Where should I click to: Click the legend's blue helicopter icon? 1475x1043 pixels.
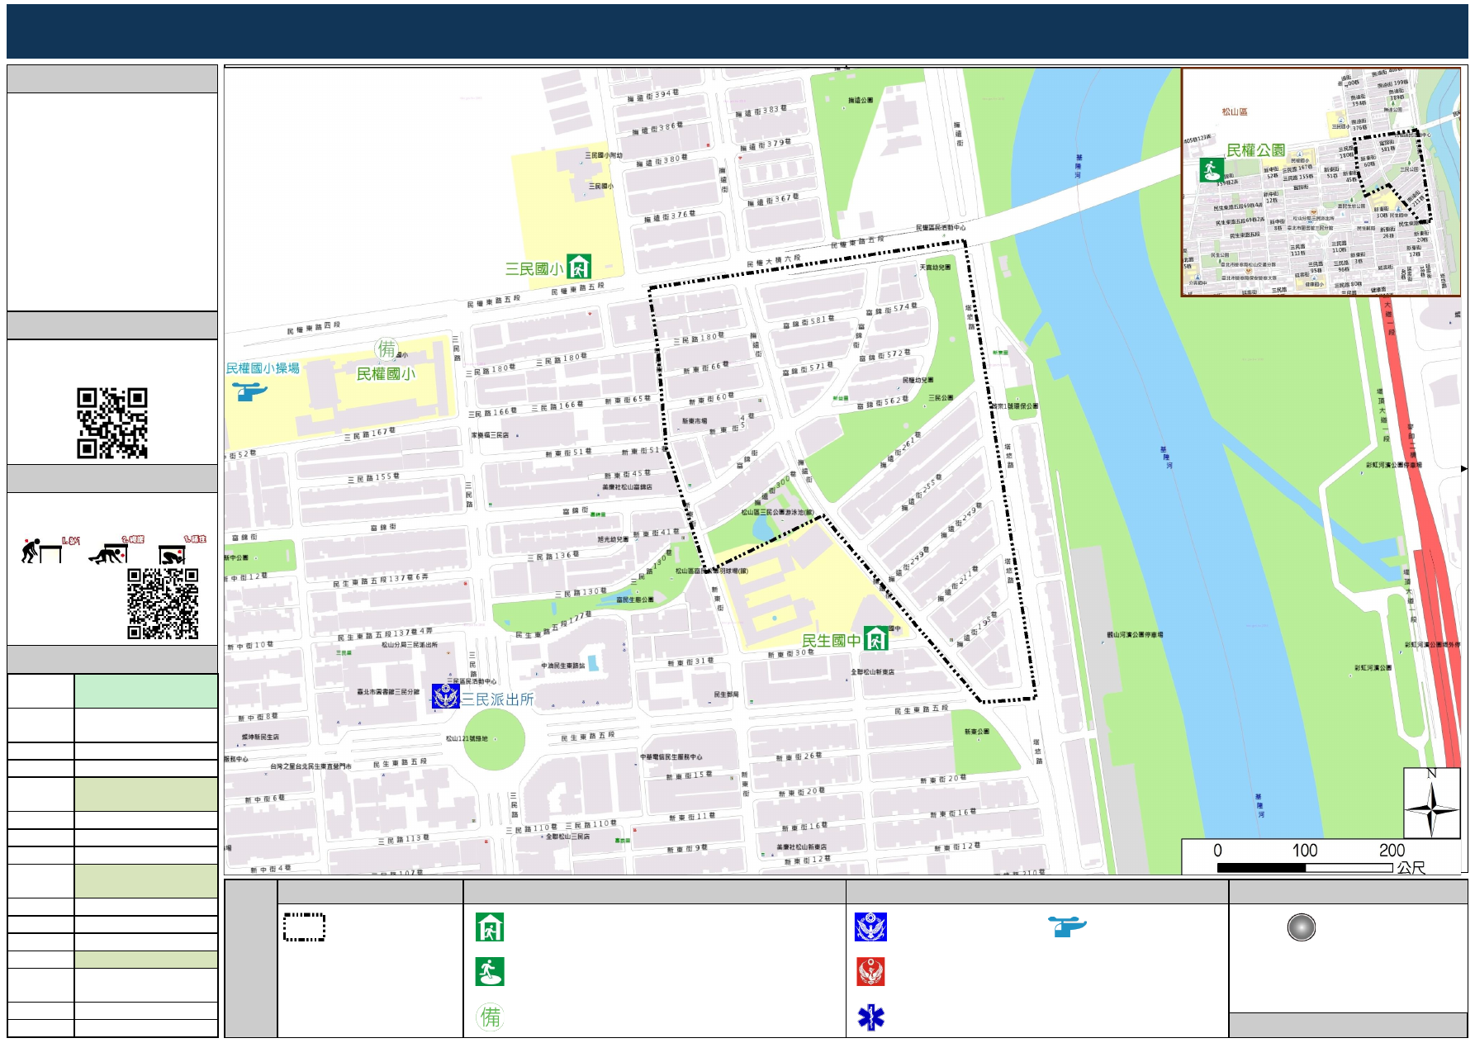[1067, 927]
